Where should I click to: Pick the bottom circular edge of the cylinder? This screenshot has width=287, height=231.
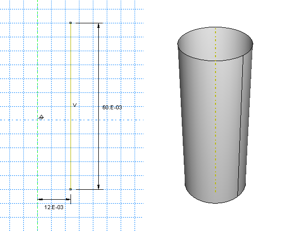pyautogui.click(x=215, y=203)
